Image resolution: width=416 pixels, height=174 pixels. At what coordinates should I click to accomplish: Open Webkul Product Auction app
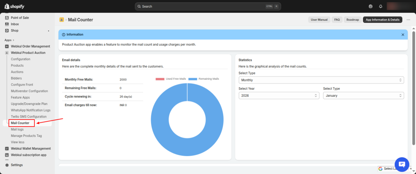(x=27, y=53)
